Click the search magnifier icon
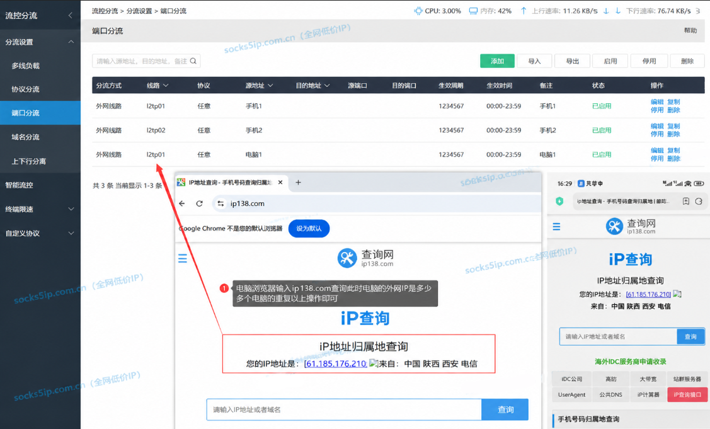 point(193,60)
